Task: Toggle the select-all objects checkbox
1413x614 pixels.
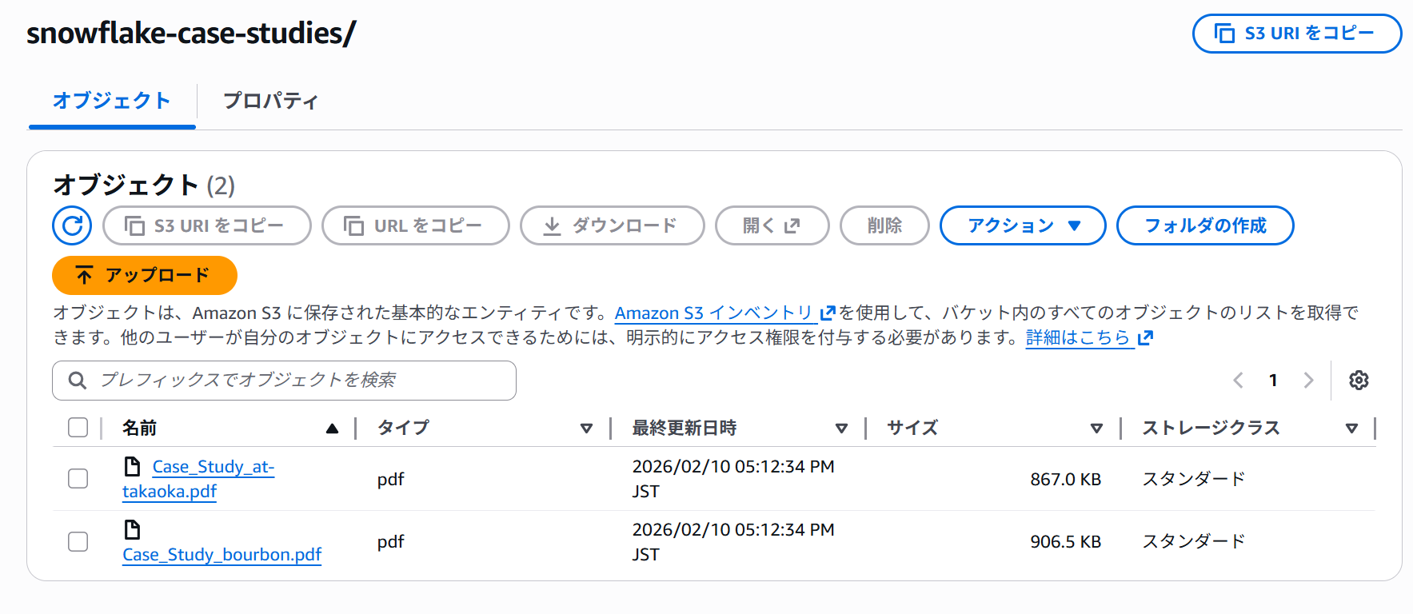Action: click(x=78, y=428)
